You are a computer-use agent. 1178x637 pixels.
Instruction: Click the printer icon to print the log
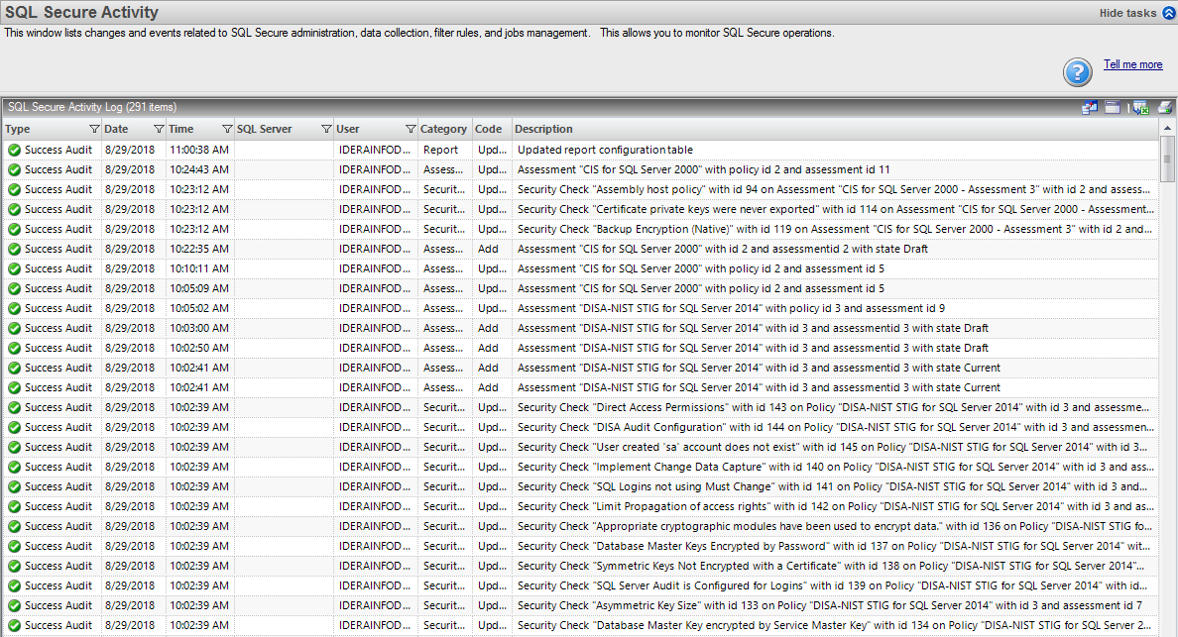point(1165,107)
